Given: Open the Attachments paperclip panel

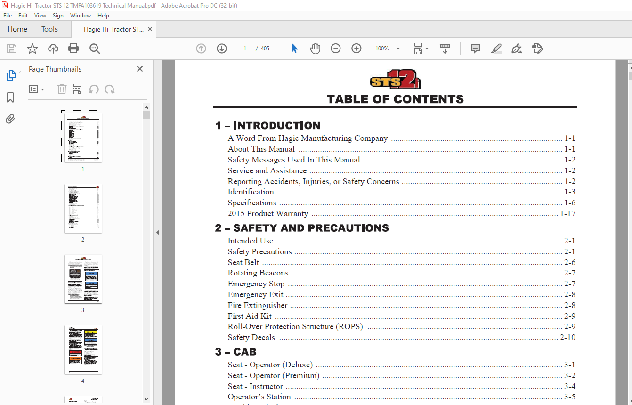Looking at the screenshot, I should point(10,119).
